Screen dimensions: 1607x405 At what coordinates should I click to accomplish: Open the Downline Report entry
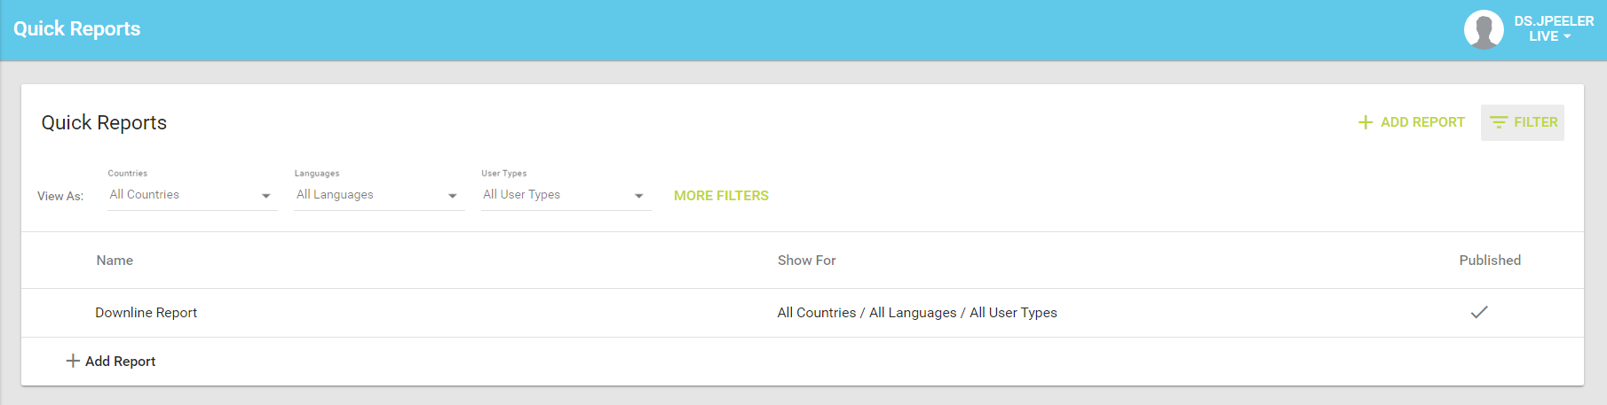click(x=146, y=313)
